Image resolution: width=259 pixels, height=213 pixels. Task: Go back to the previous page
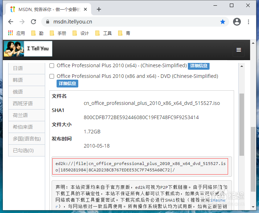11,22
